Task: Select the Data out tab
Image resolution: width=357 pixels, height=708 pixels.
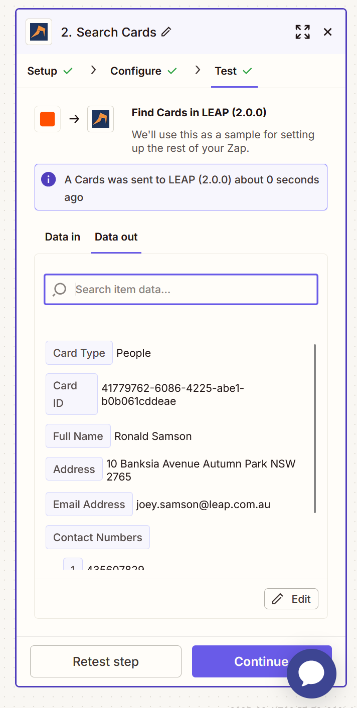Action: click(x=116, y=237)
